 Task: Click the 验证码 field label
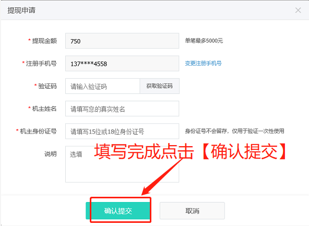(47, 86)
